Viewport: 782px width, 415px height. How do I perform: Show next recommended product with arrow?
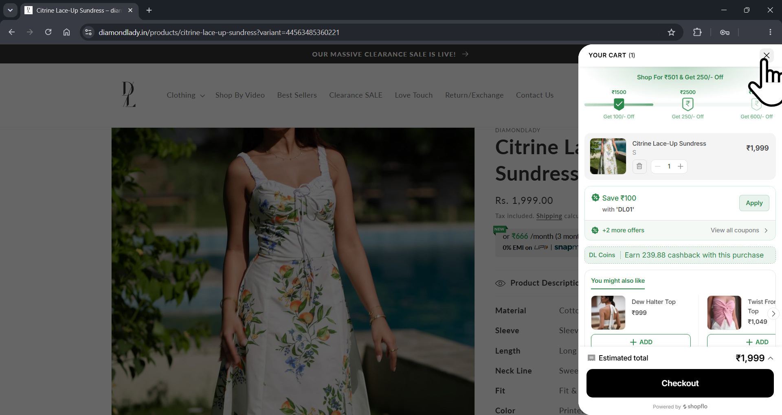click(x=773, y=314)
